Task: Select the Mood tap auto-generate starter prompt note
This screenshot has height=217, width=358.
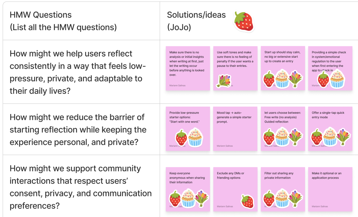Action: coord(235,129)
